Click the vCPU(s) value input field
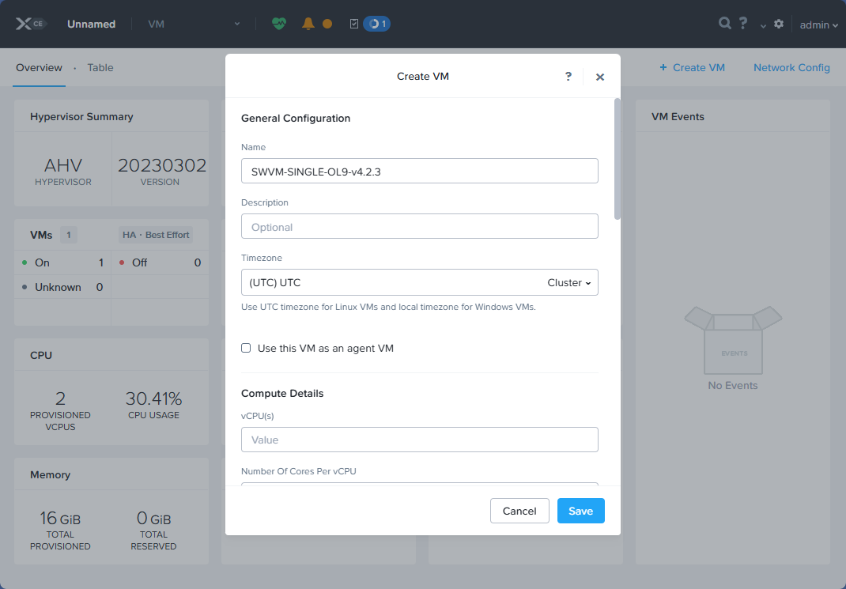Screen dimensions: 846x589 click(419, 440)
